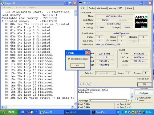Screen dimensions: 154x115
Task: Click the CPU Usage progress bar
Action: click(108, 101)
